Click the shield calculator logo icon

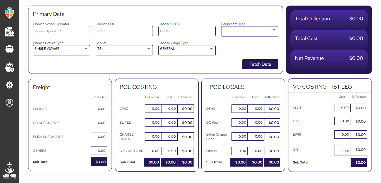click(9, 13)
